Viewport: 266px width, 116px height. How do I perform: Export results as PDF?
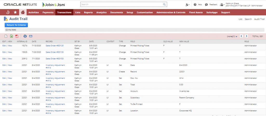click(17, 36)
